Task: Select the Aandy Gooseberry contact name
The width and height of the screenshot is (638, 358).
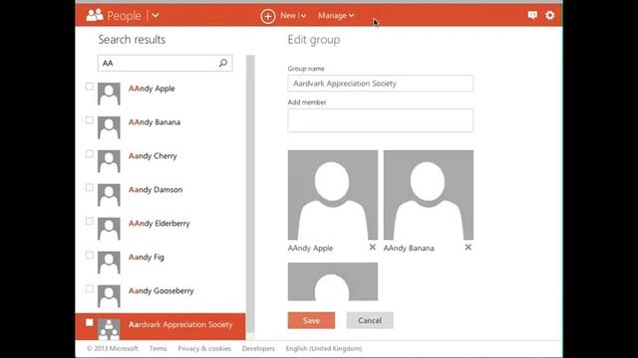Action: tap(161, 290)
